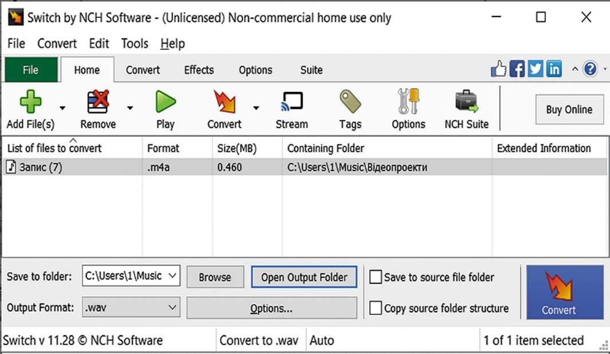Image resolution: width=610 pixels, height=354 pixels.
Task: Switch to the Suite ribbon tab
Action: (x=311, y=70)
